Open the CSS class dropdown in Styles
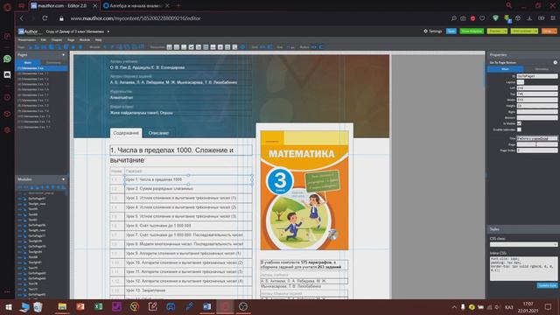This screenshot has height=315, width=560. click(523, 244)
